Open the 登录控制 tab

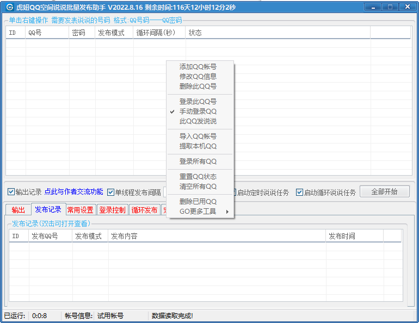tap(112, 210)
